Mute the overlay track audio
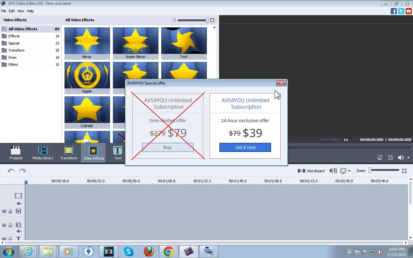The image size is (413, 258). point(19,231)
